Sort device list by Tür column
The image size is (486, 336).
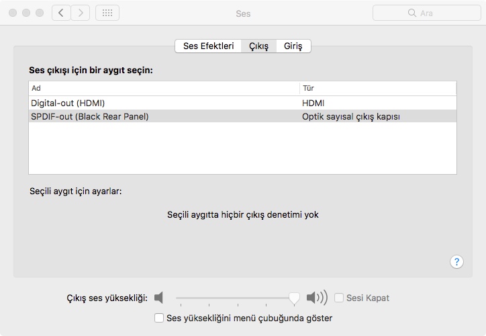tap(378, 88)
